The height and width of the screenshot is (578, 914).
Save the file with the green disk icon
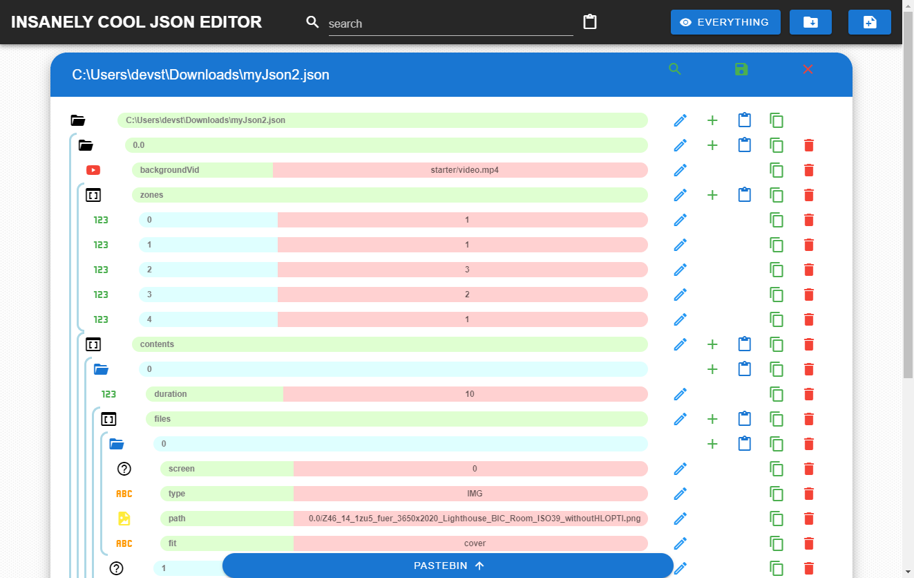click(x=741, y=69)
